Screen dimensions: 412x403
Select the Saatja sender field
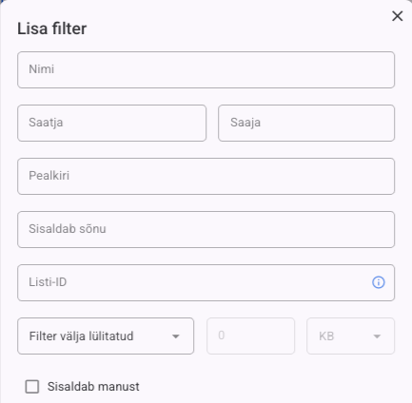(x=111, y=123)
